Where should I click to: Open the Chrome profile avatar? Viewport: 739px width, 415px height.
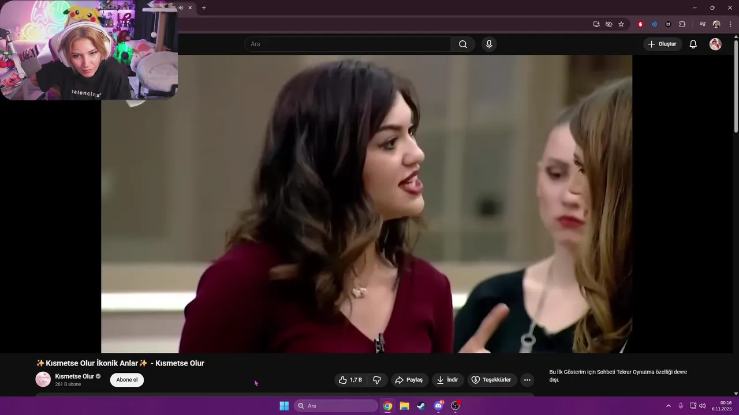(716, 24)
